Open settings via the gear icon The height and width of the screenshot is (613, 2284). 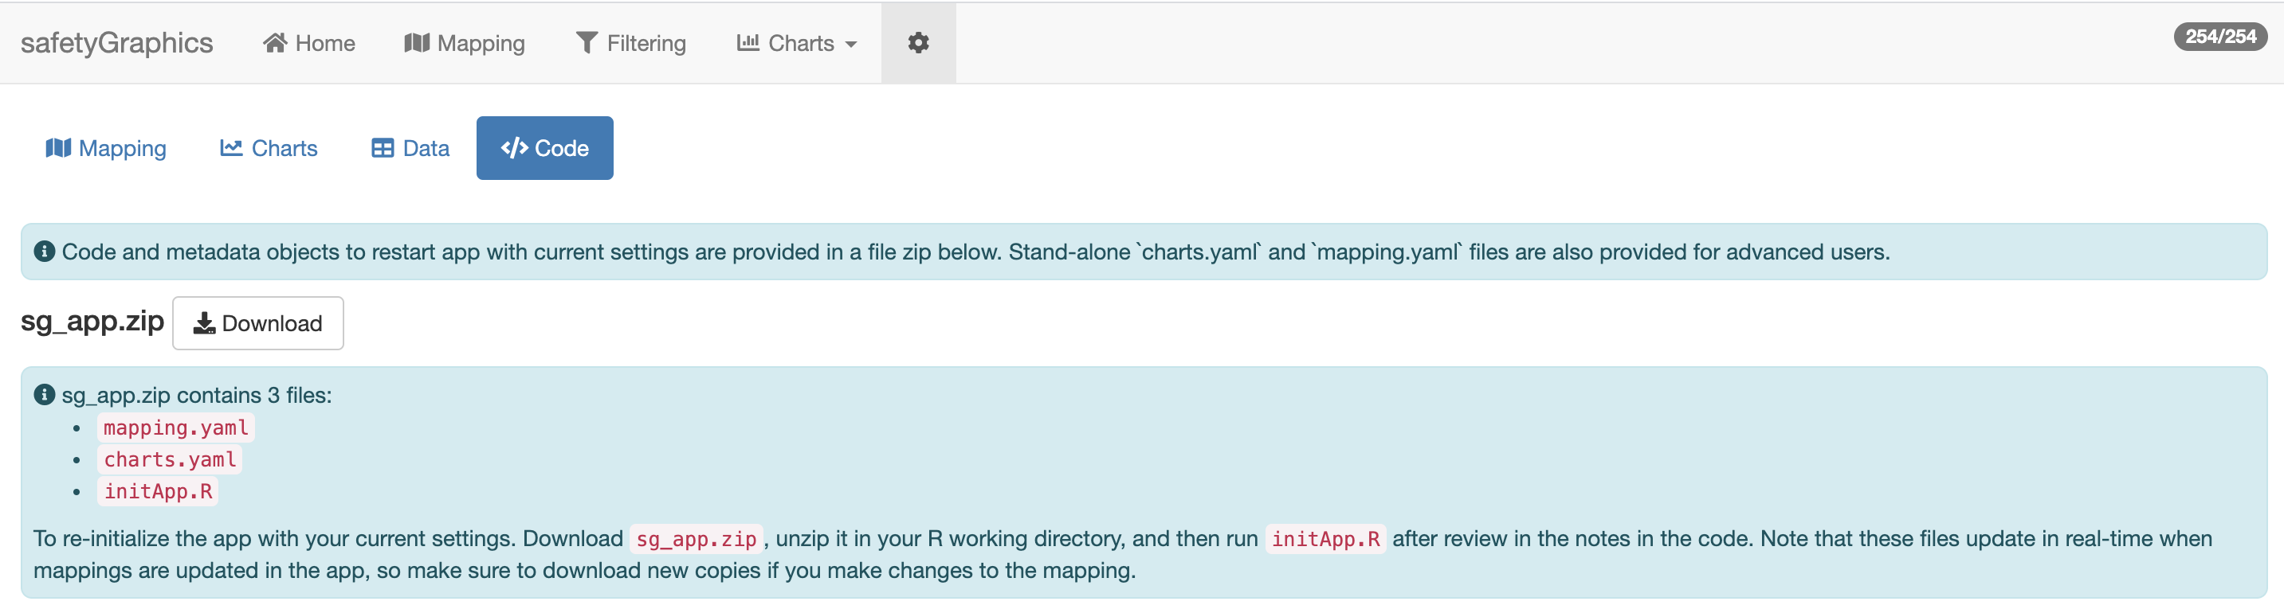click(x=919, y=42)
